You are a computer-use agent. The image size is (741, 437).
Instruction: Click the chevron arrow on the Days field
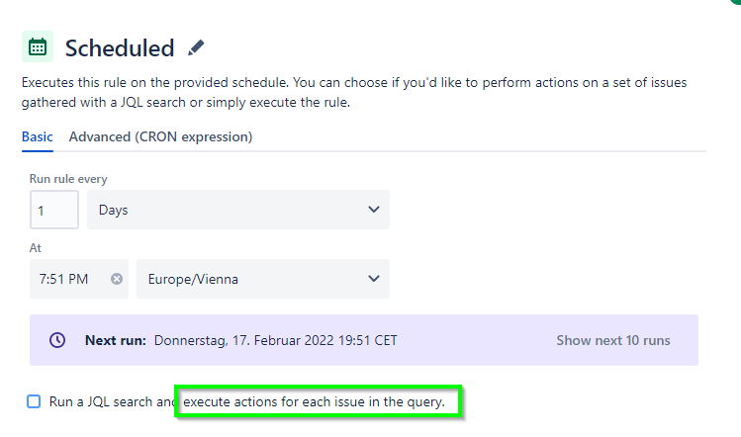(373, 210)
